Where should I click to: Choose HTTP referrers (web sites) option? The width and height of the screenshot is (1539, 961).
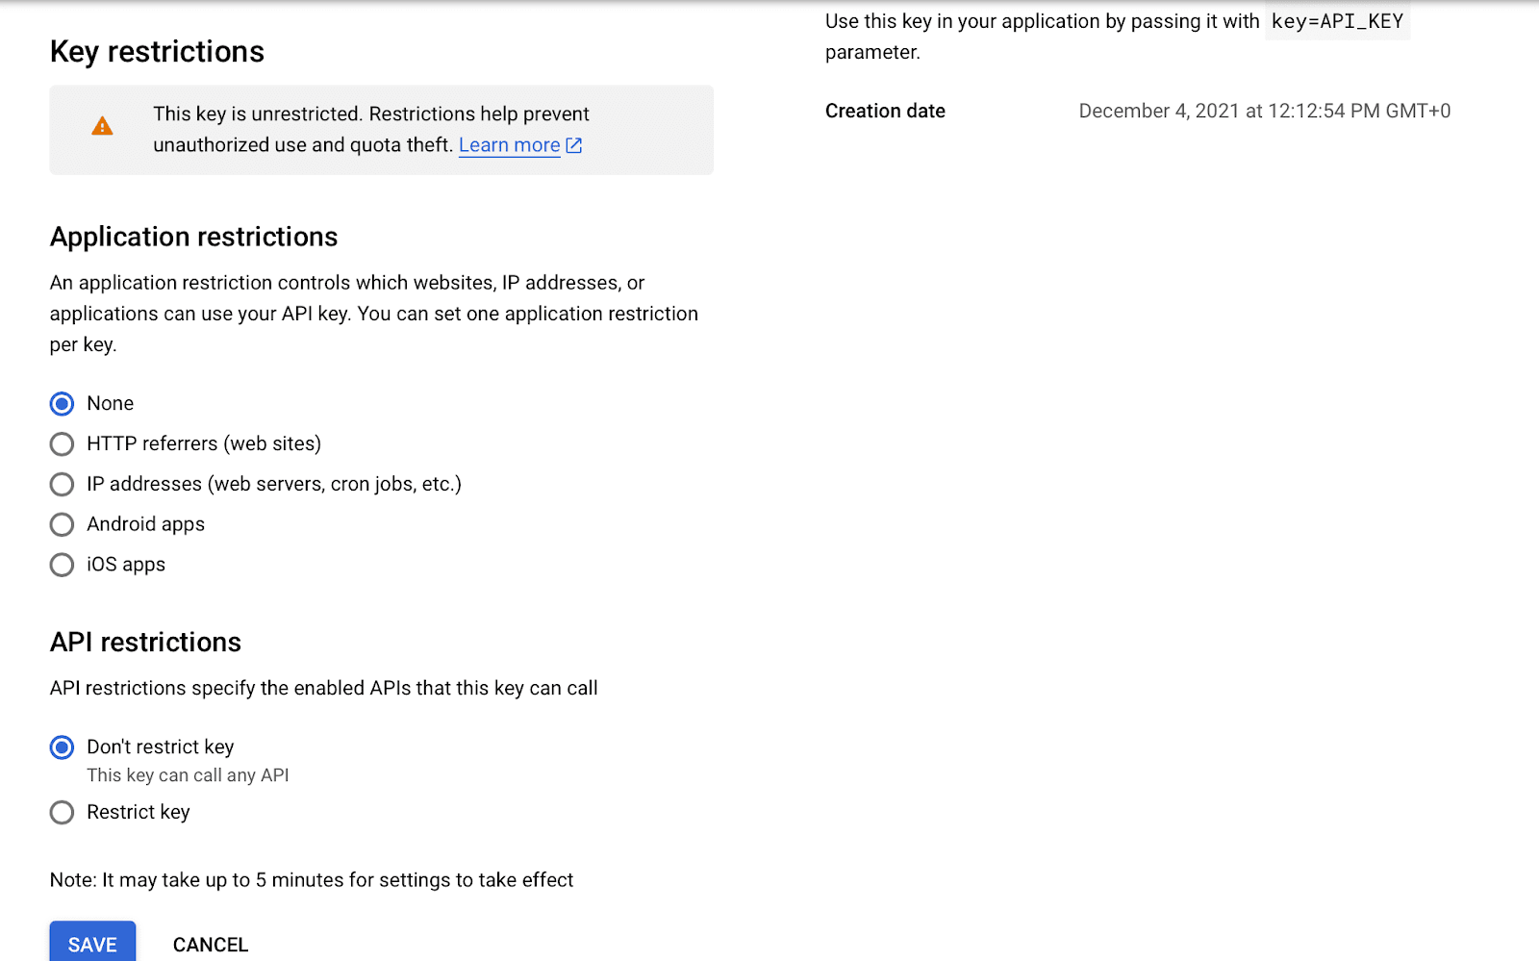[62, 444]
